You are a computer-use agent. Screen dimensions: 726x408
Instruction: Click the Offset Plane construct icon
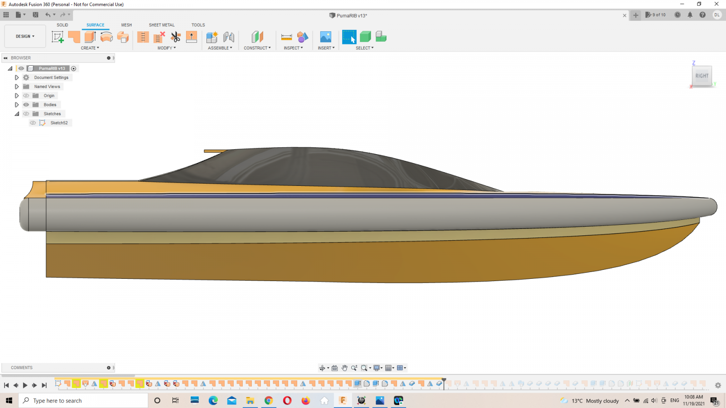257,37
